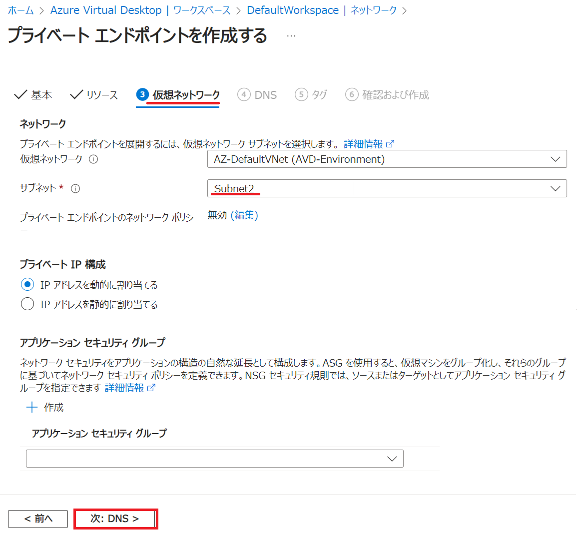Image resolution: width=577 pixels, height=535 pixels.
Task: Click the 次: DNS > button
Action: (115, 519)
